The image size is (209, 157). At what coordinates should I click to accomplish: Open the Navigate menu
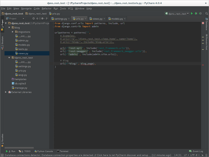pyautogui.click(x=26, y=8)
